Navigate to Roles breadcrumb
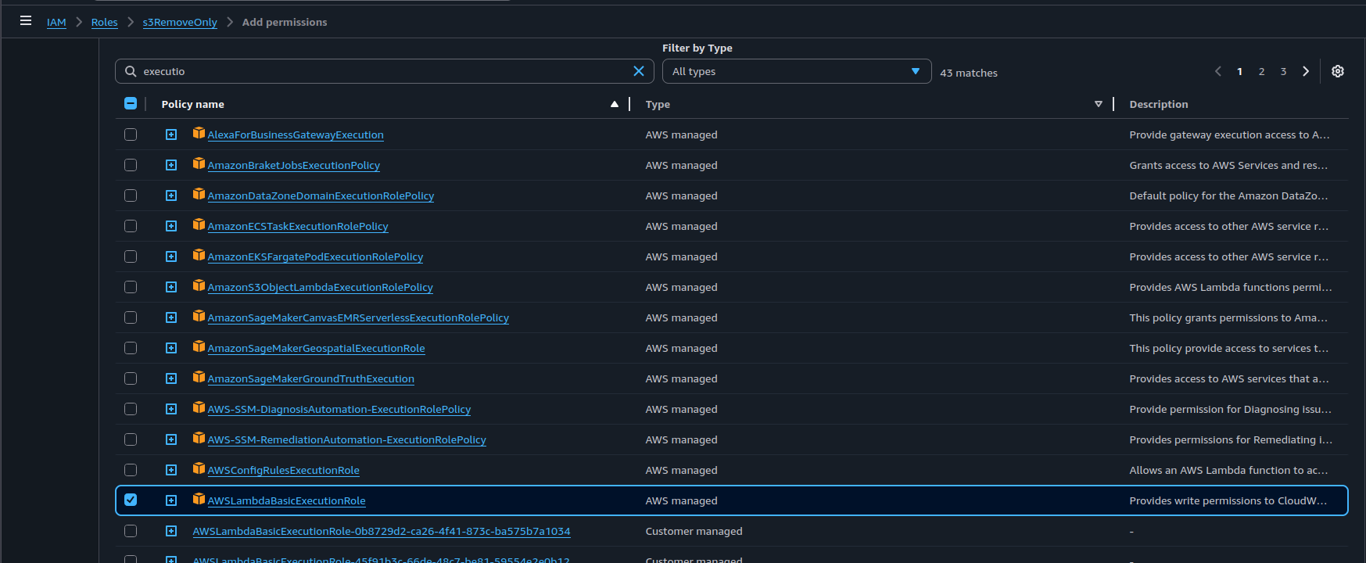This screenshot has width=1366, height=563. click(104, 22)
